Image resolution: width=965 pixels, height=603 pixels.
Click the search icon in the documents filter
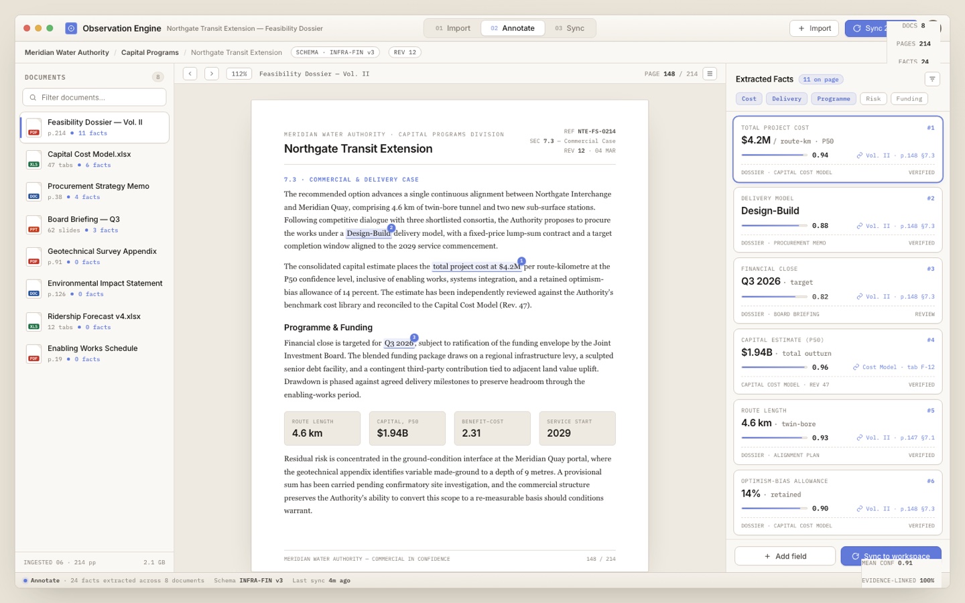coord(33,98)
